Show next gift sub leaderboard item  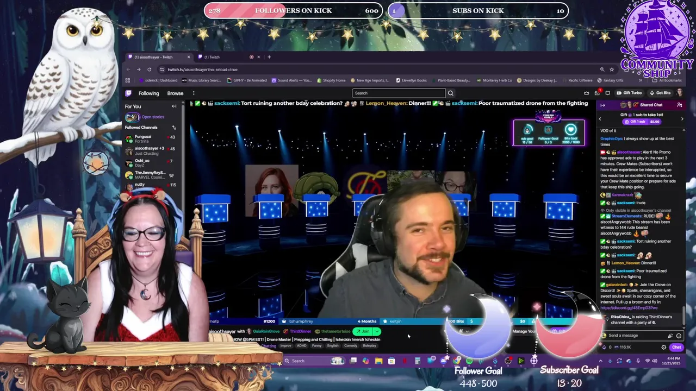pyautogui.click(x=681, y=118)
